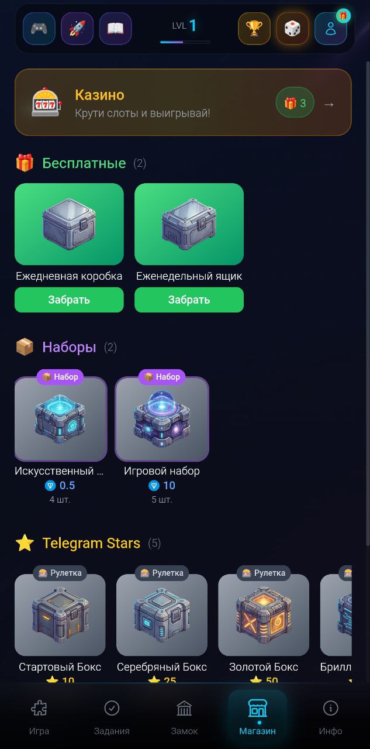370x749 pixels.
Task: Tap the rocket icon button
Action: click(77, 29)
